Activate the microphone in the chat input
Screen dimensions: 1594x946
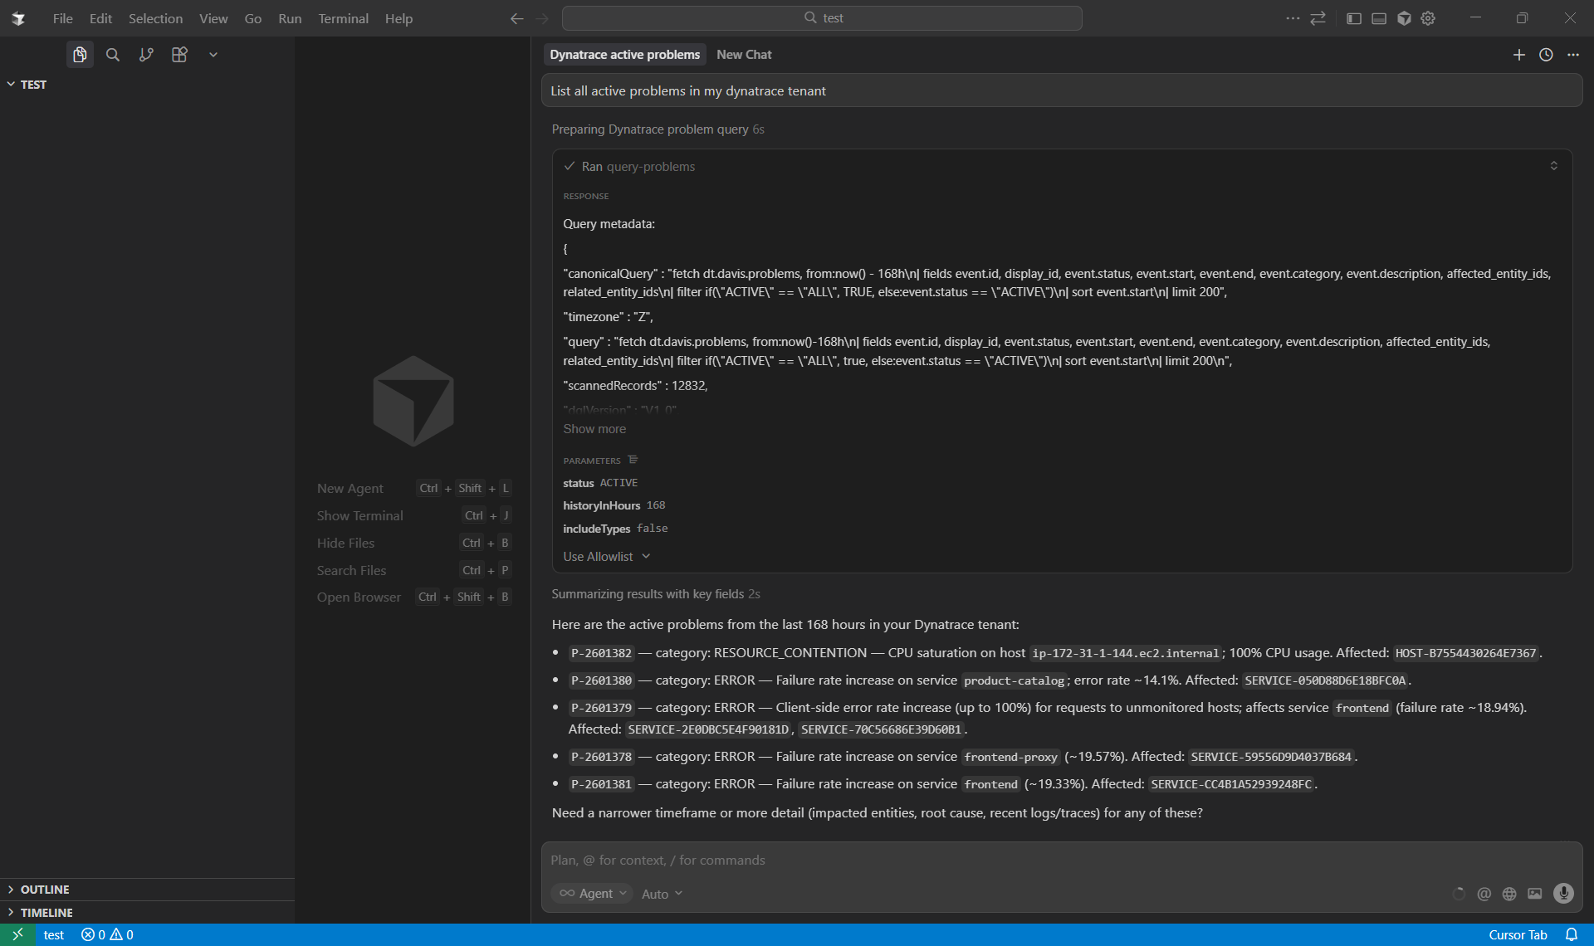(x=1564, y=894)
